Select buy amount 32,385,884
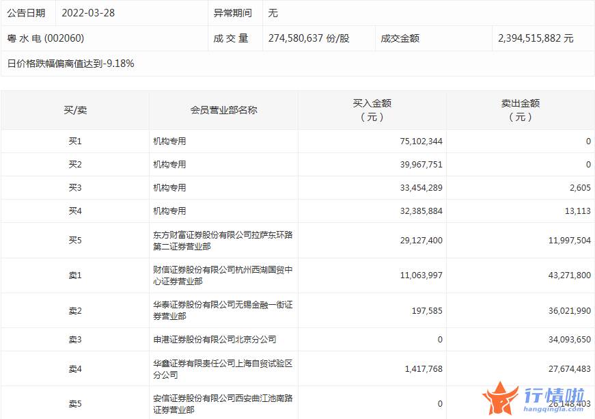Screen dimensions: 595x419 pyautogui.click(x=421, y=211)
